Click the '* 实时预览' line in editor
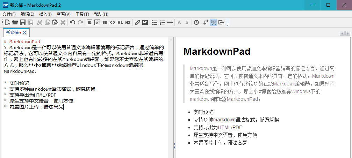Image resolution: width=352 pixels, height=158 pixels. (x=16, y=83)
